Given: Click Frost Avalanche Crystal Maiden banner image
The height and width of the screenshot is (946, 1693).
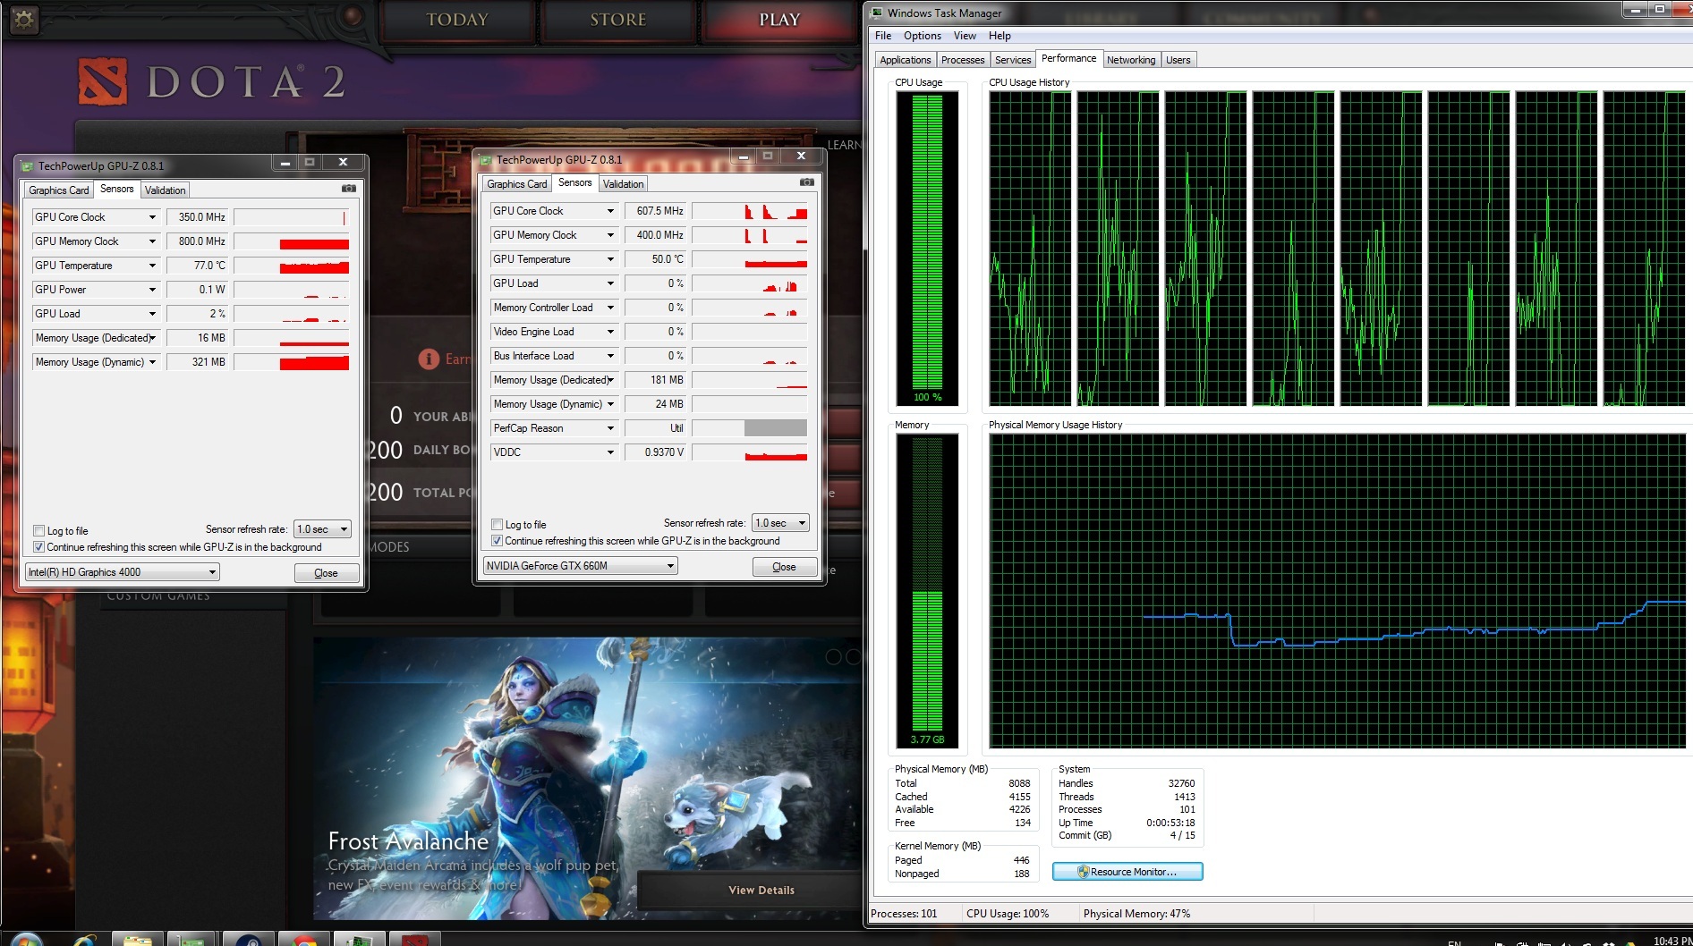Looking at the screenshot, I should (x=586, y=778).
